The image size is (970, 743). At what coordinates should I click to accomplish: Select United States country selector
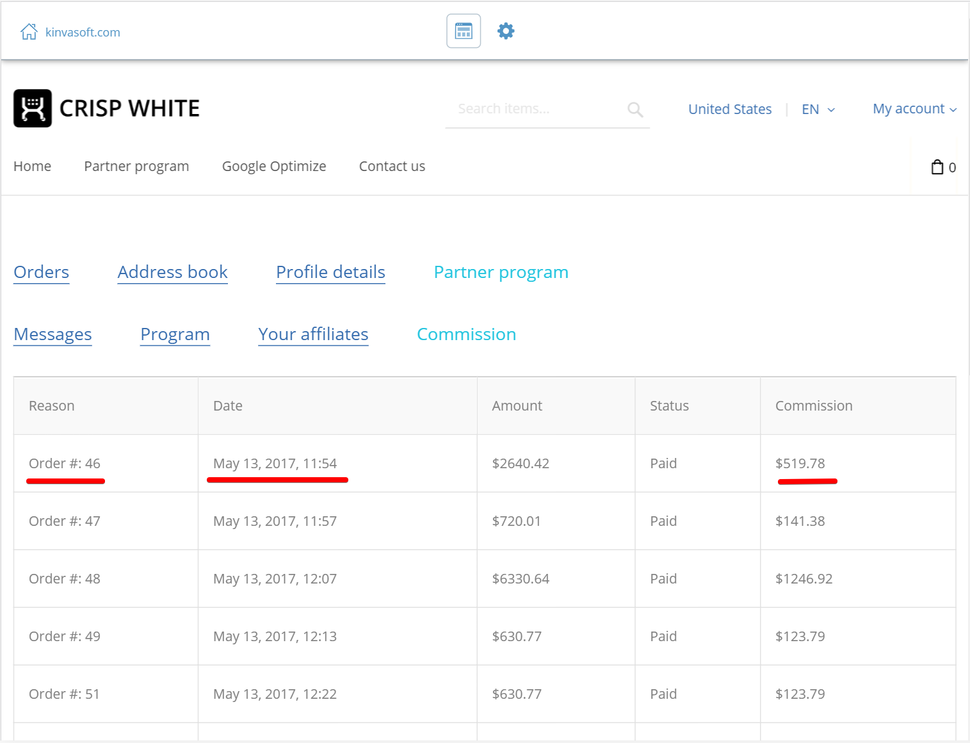(x=729, y=110)
